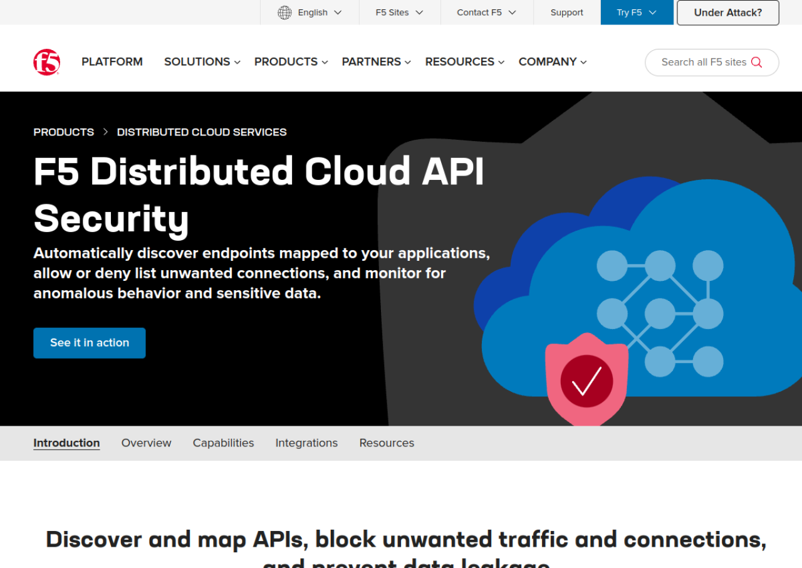
Task: Expand the Company menu chevron
Action: click(583, 62)
